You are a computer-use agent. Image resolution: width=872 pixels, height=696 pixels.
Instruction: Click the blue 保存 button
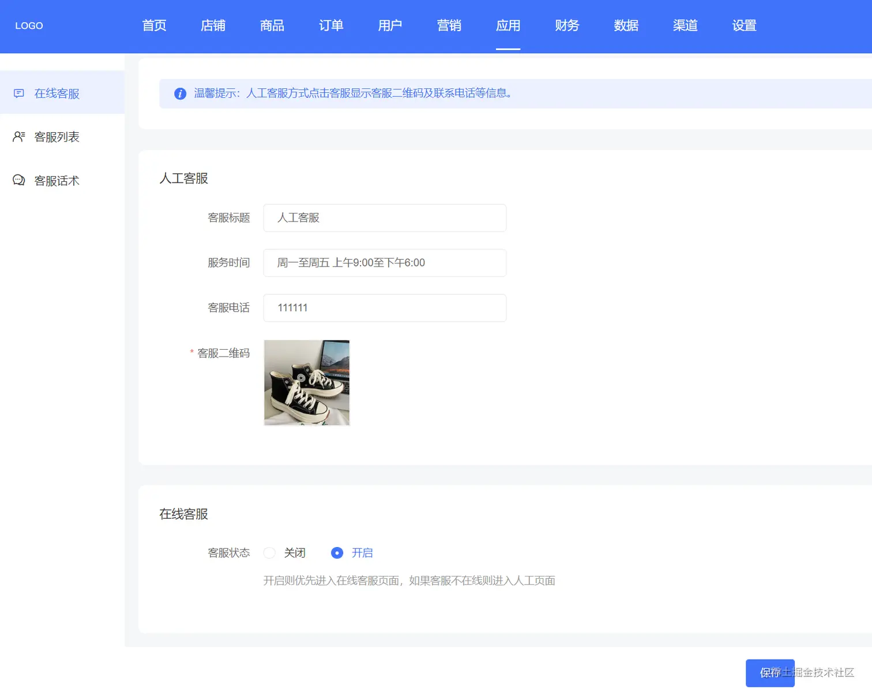770,673
